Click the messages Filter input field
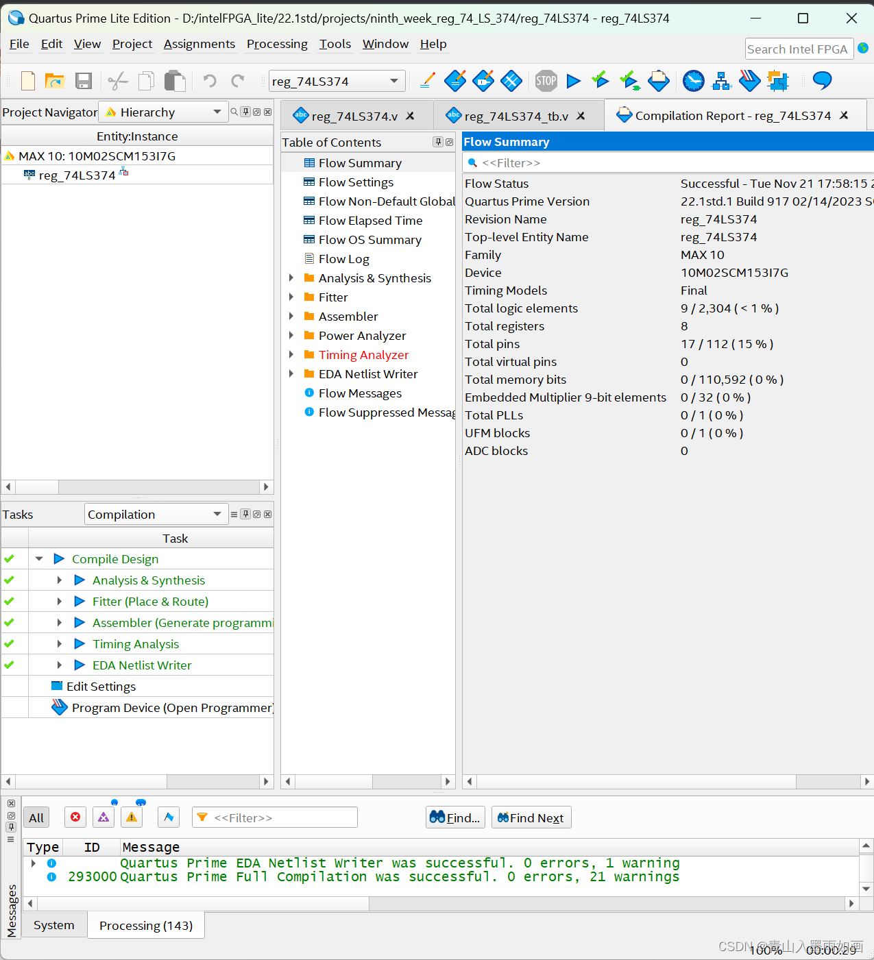The height and width of the screenshot is (960, 874). (275, 817)
